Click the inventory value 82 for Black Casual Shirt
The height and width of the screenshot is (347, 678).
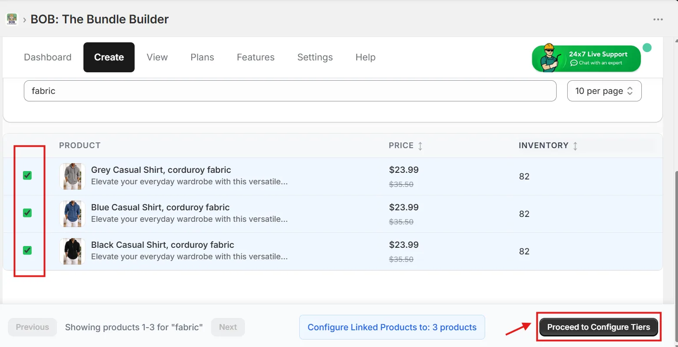coord(524,251)
